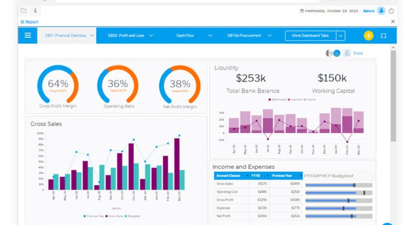Screen dimensions: 414x225
Task: Click the power logout icon
Action: pyautogui.click(x=391, y=10)
